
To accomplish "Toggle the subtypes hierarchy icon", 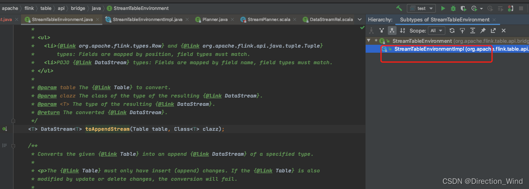I will (x=392, y=31).
